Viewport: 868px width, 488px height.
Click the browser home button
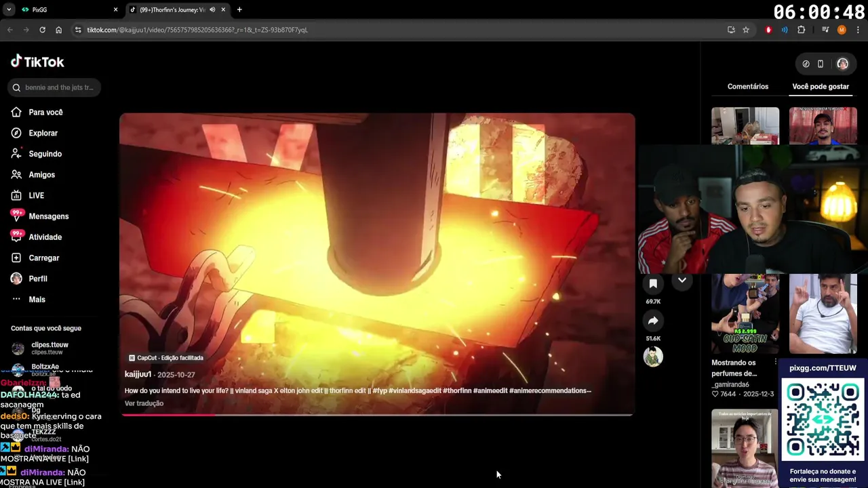click(x=58, y=30)
